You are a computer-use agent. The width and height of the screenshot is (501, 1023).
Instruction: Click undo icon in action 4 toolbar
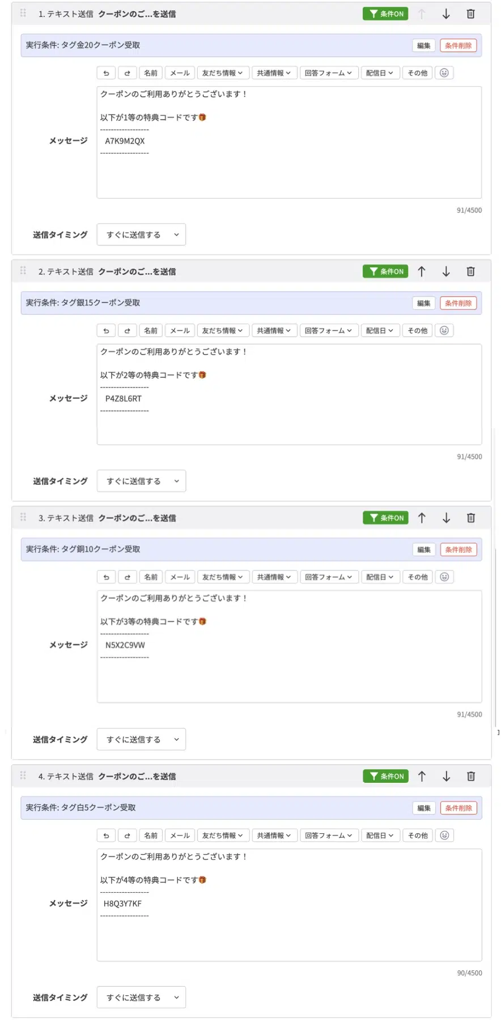tap(106, 836)
